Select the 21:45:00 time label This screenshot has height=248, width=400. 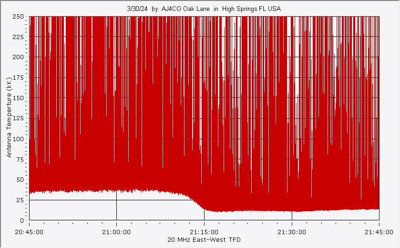(379, 232)
